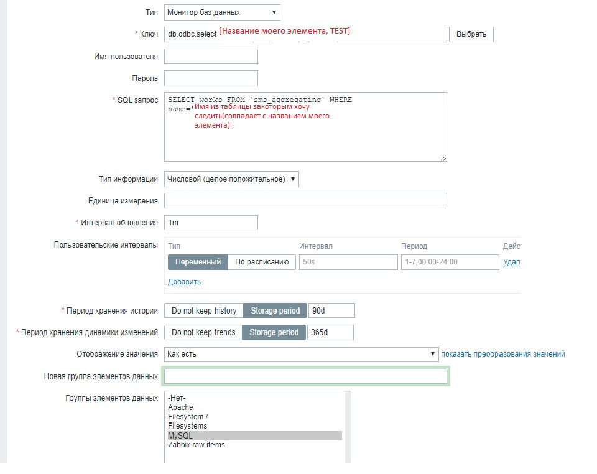
Task: Click the Добавить link under custom intervals
Action: [x=184, y=282]
